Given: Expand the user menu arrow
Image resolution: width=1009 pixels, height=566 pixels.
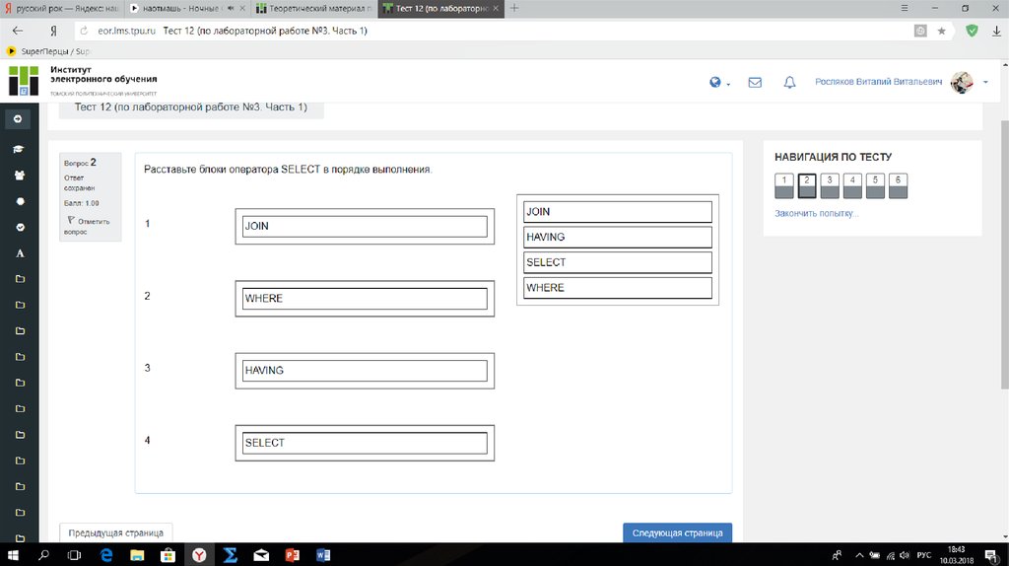Looking at the screenshot, I should click(985, 83).
